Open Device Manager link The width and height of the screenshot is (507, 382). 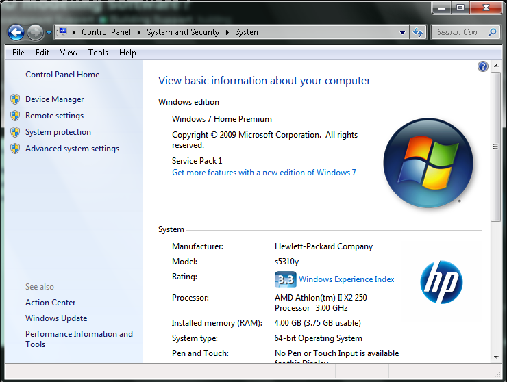pos(54,99)
